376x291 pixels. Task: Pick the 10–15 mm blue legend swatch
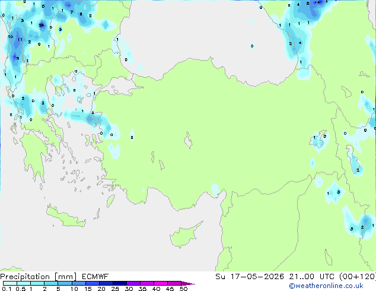78,283
